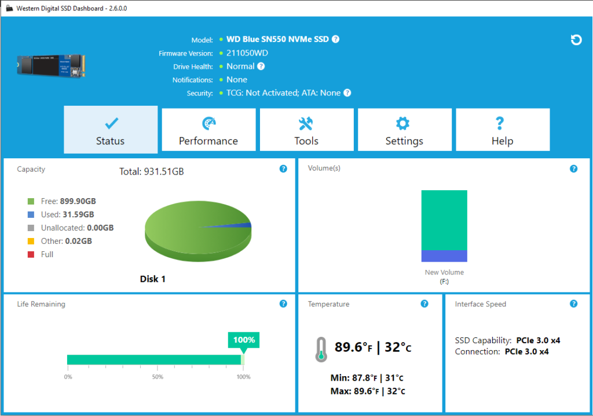
Task: Click the Used: 31.59GB value
Action: 68,214
